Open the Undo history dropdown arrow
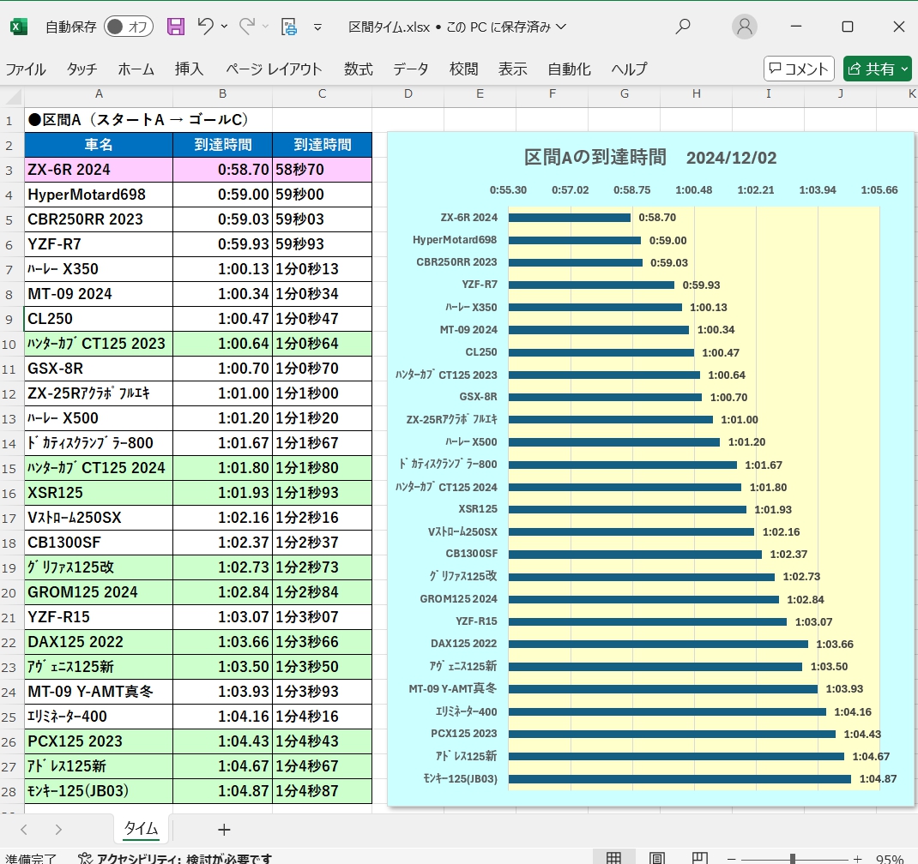This screenshot has width=918, height=864. point(224,27)
